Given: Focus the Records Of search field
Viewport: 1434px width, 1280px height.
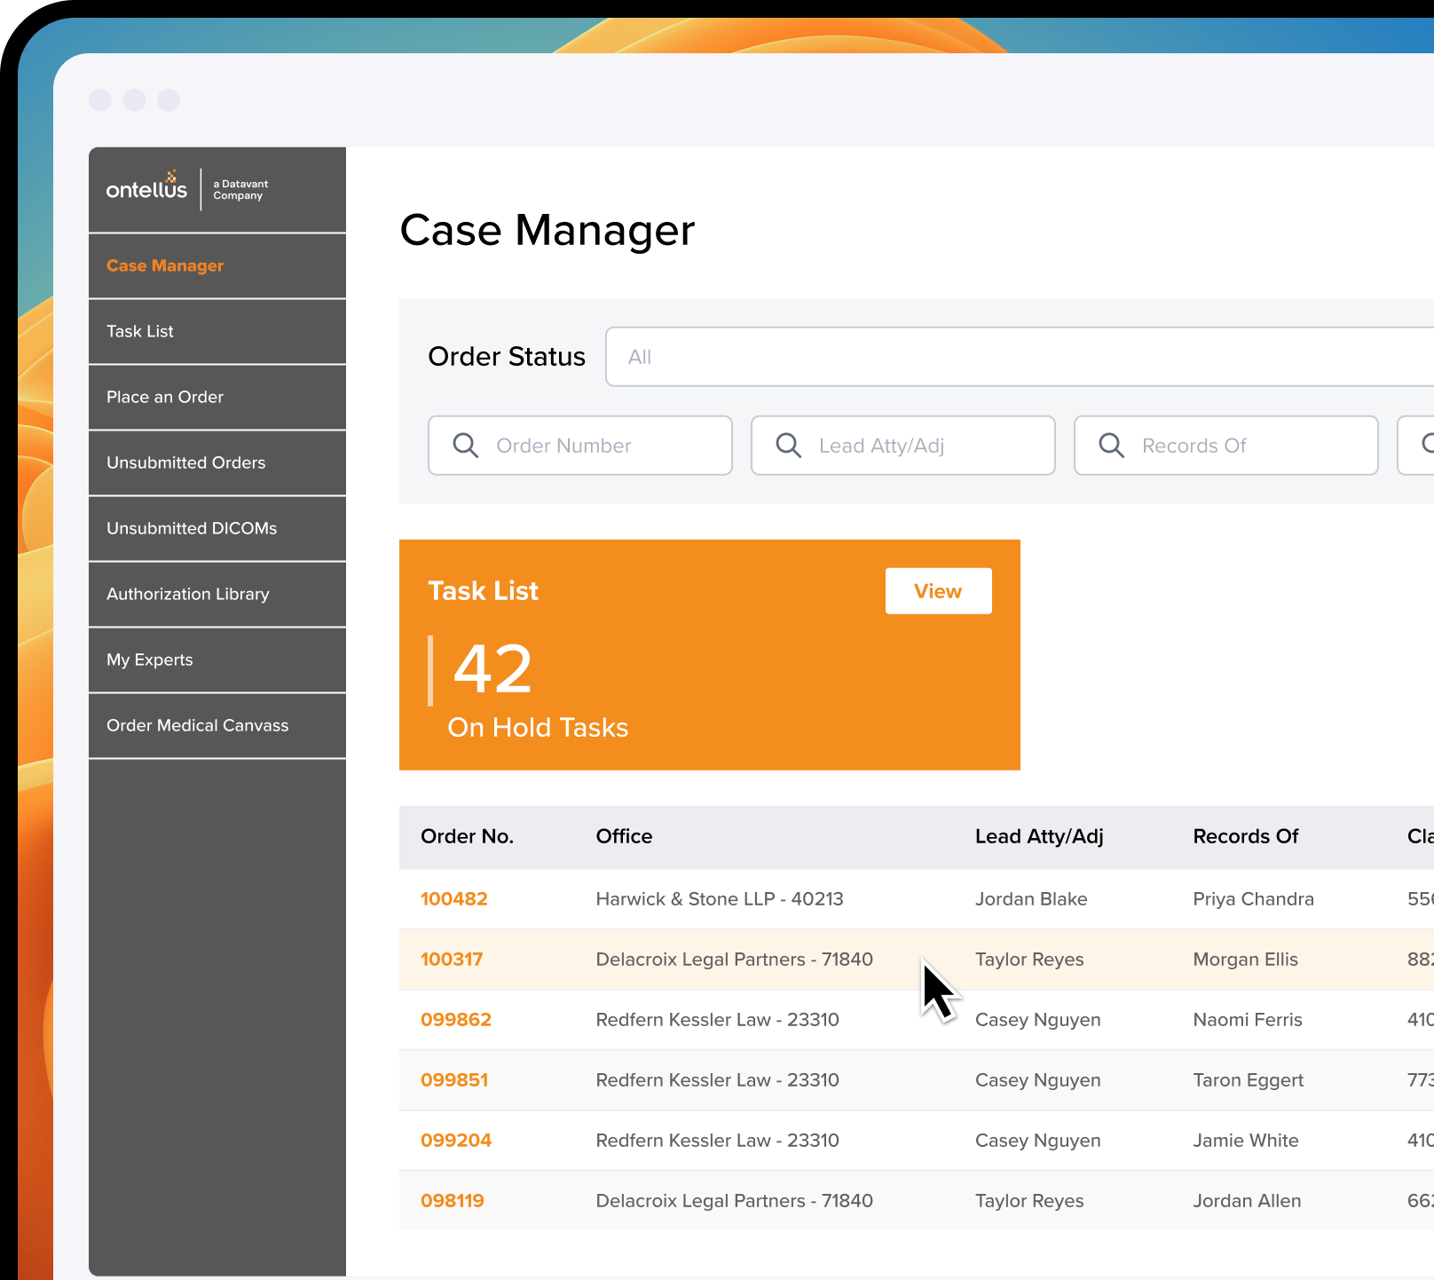Looking at the screenshot, I should click(1226, 446).
